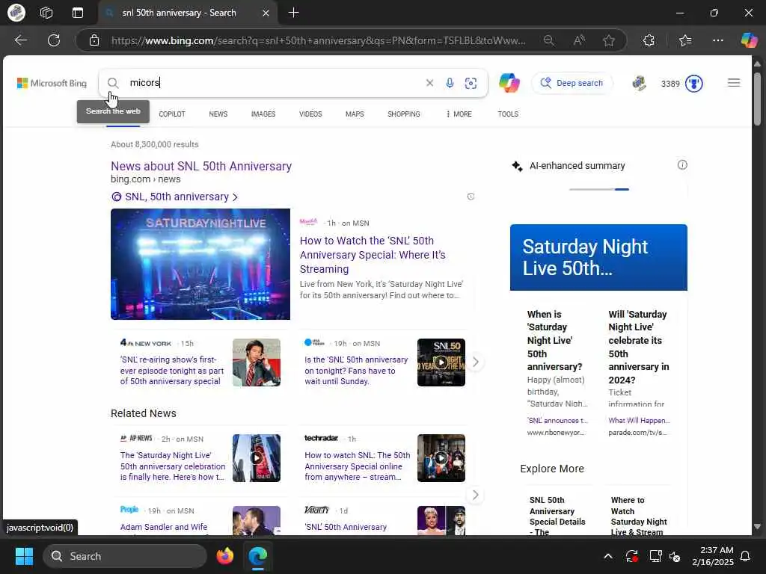The height and width of the screenshot is (574, 766).
Task: Open Is the SNL 50th anniversary on tonight article
Action: tap(356, 370)
